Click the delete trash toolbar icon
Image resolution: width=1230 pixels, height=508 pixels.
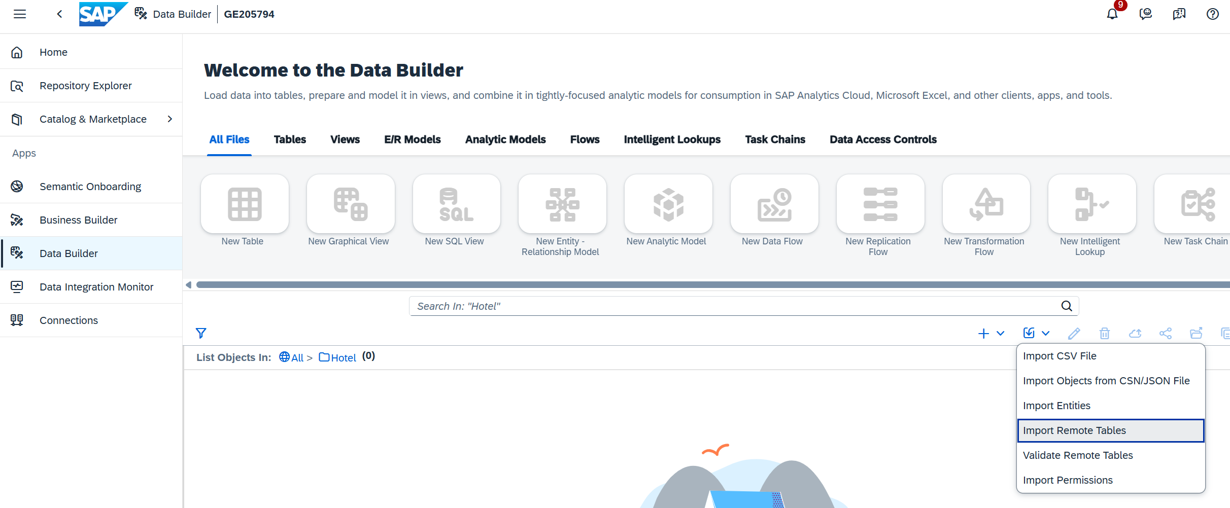pos(1105,334)
